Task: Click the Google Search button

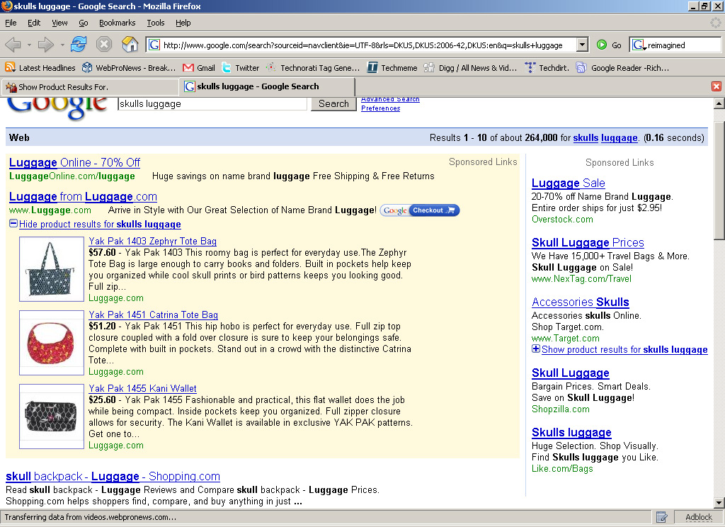Action: pyautogui.click(x=333, y=103)
